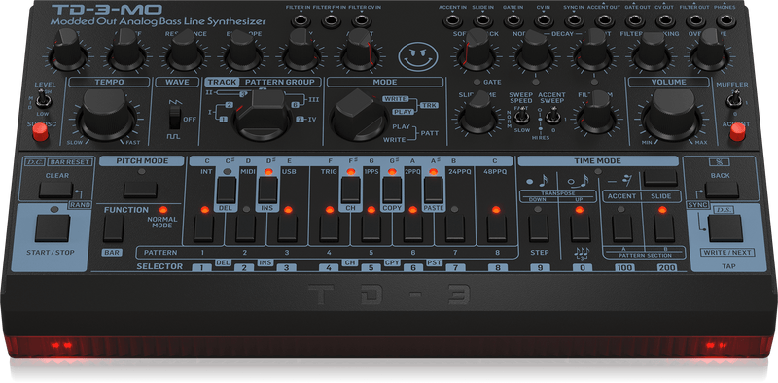Viewport: 778px width, 383px height.
Task: Tap the D# INS black key
Action: click(x=268, y=191)
